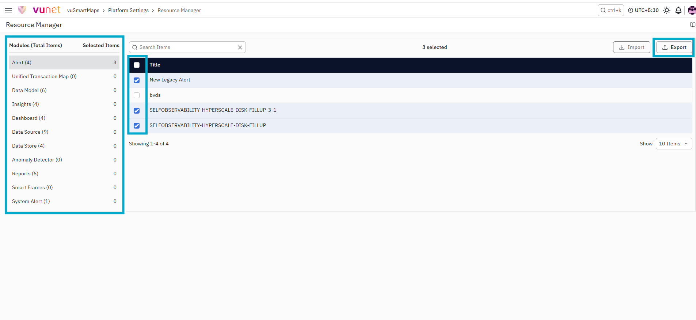Image resolution: width=696 pixels, height=320 pixels.
Task: Click Resource Manager breadcrumb
Action: pyautogui.click(x=179, y=10)
